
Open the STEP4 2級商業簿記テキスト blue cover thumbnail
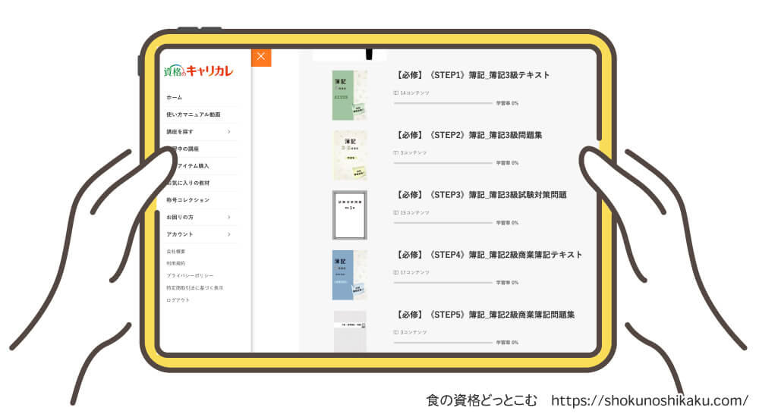[x=349, y=274]
